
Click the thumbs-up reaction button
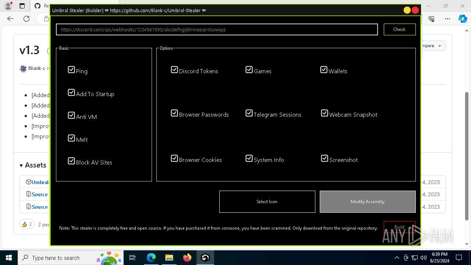27,224
